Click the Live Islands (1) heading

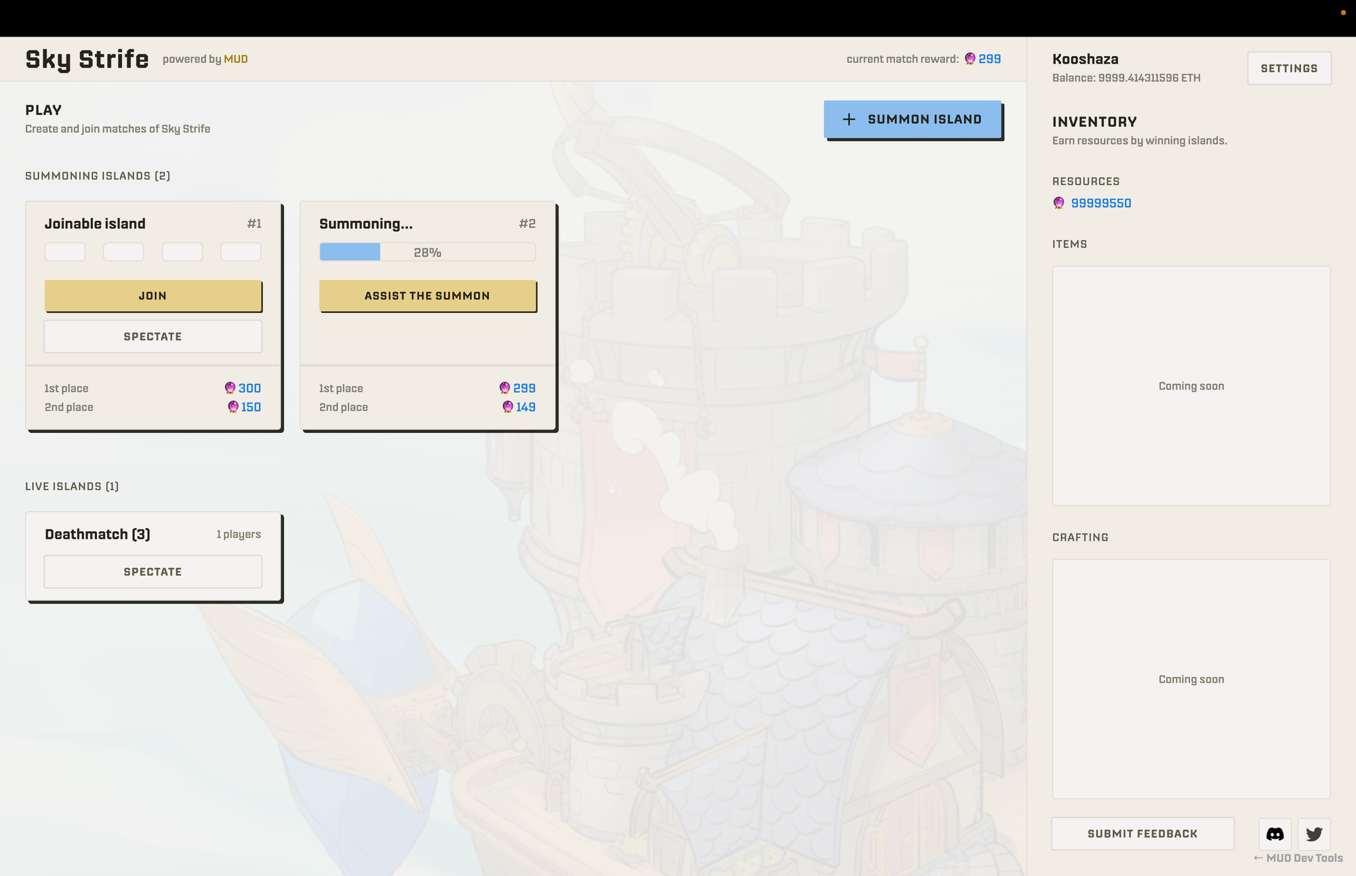(72, 486)
